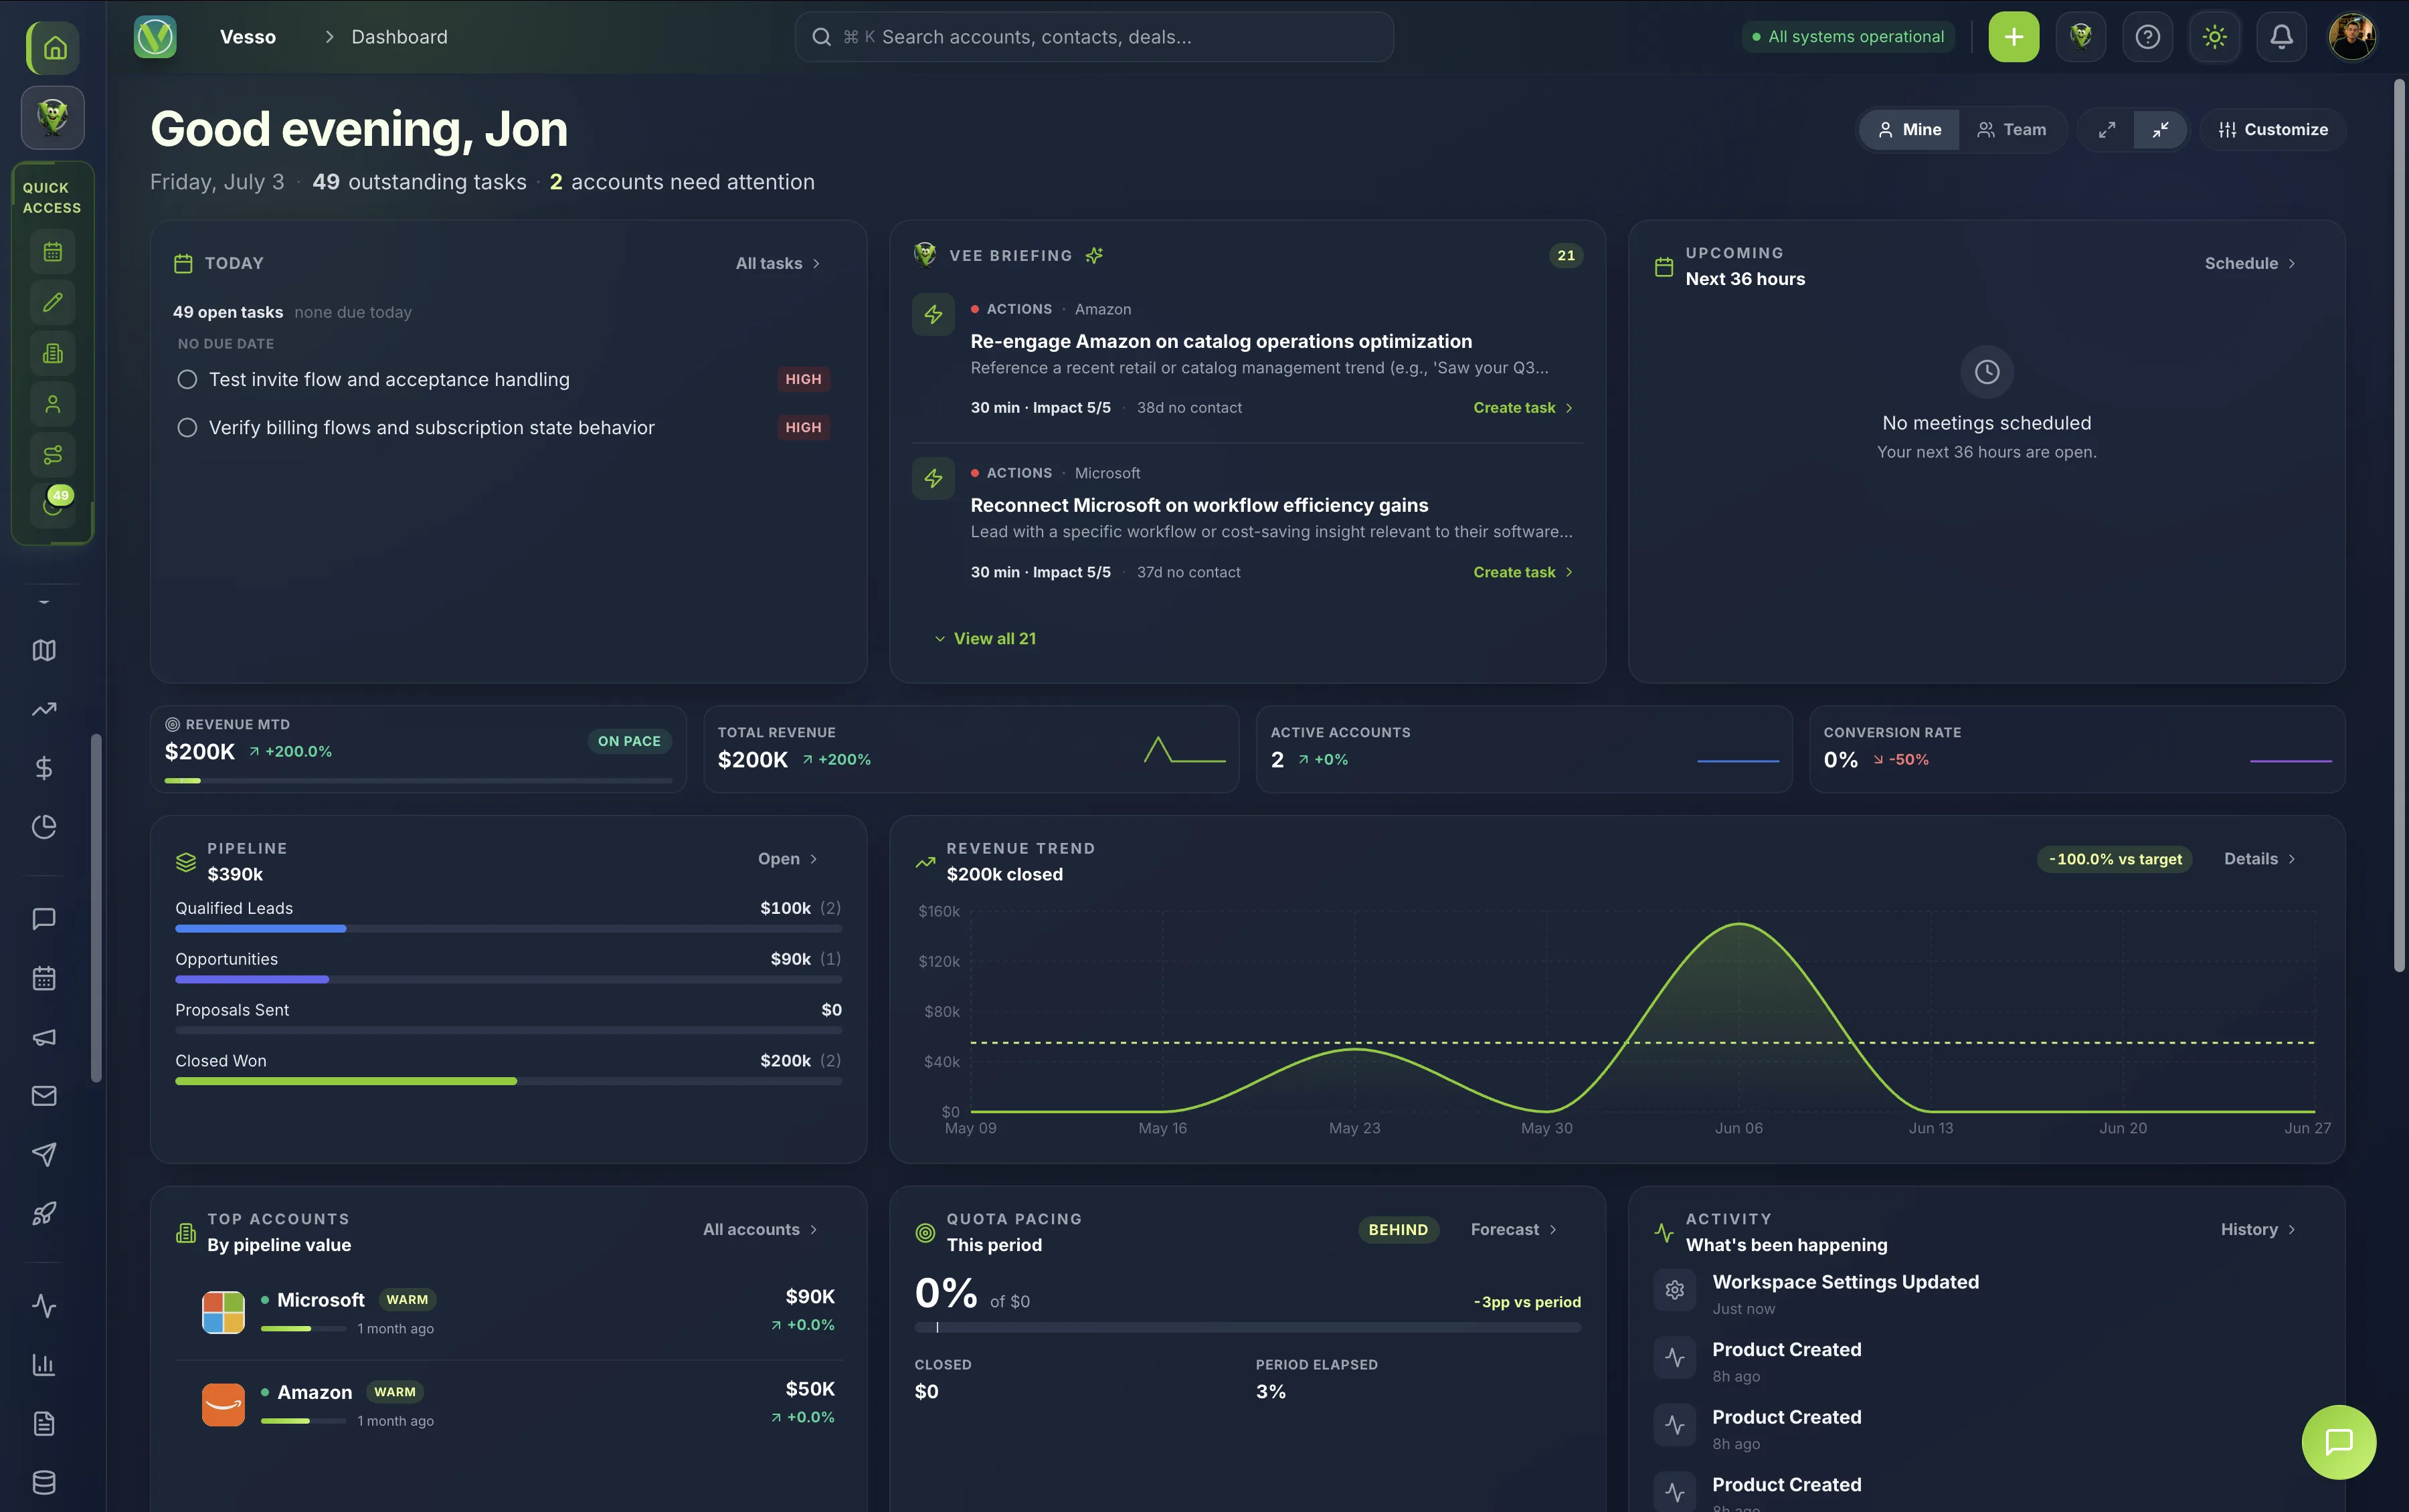Check off Verify billing flows task

coord(187,428)
